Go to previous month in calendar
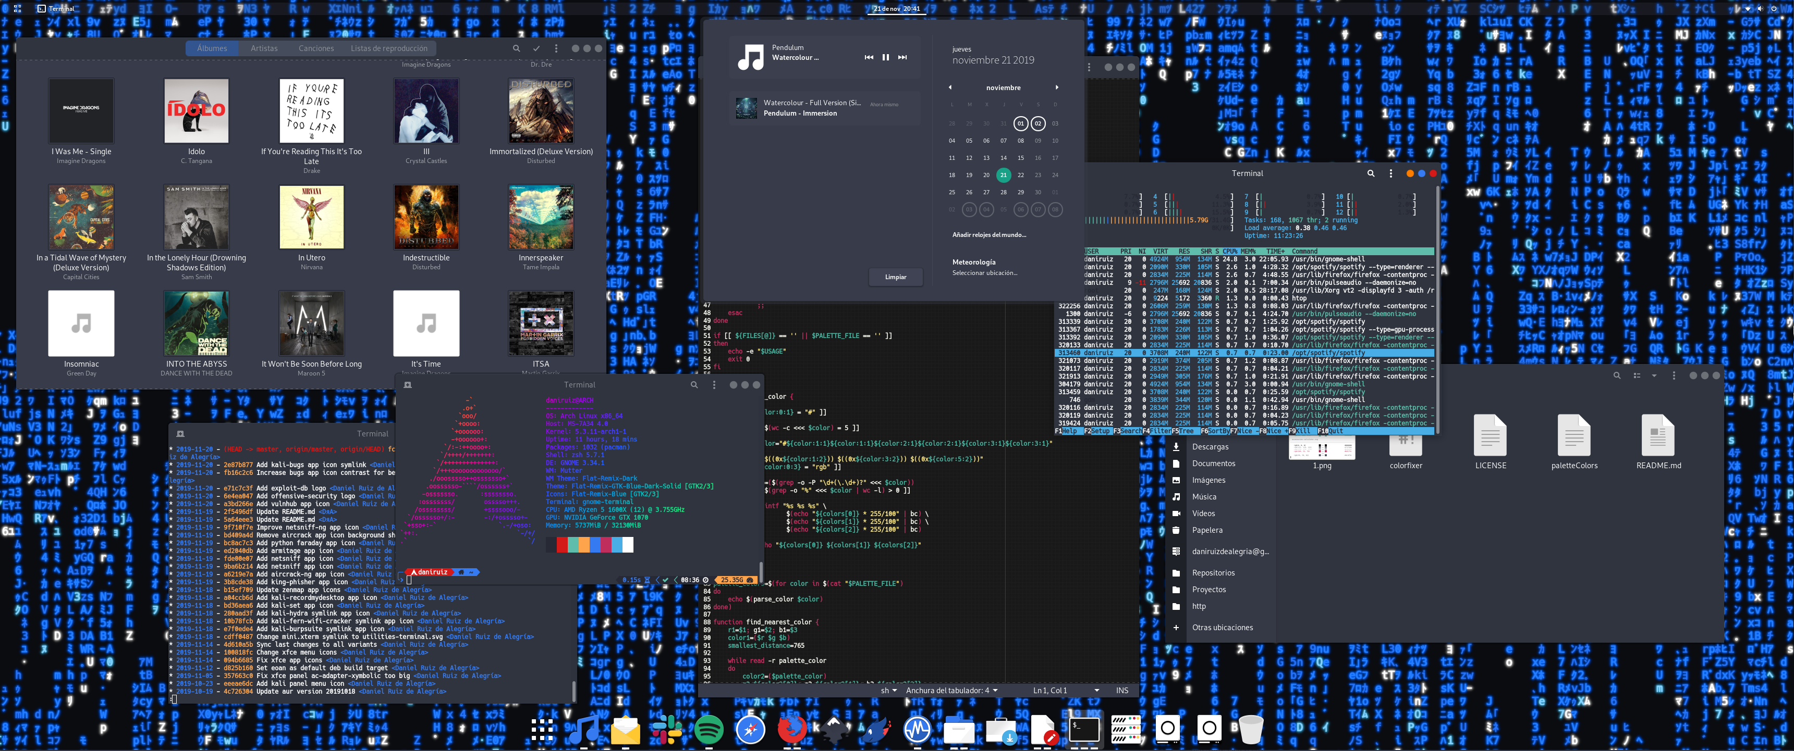 [x=950, y=87]
